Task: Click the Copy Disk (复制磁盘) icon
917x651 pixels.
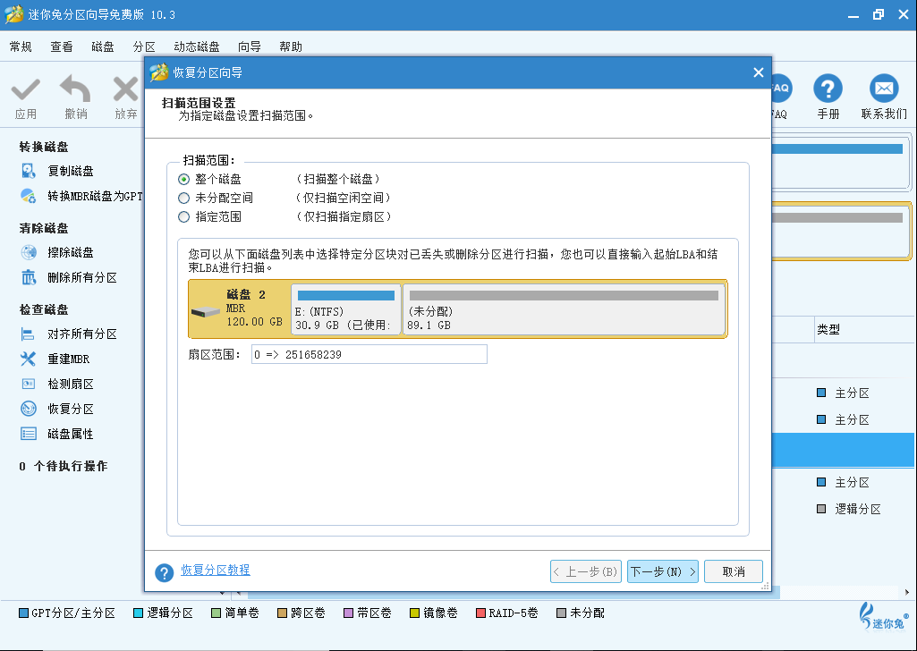Action: tap(28, 171)
